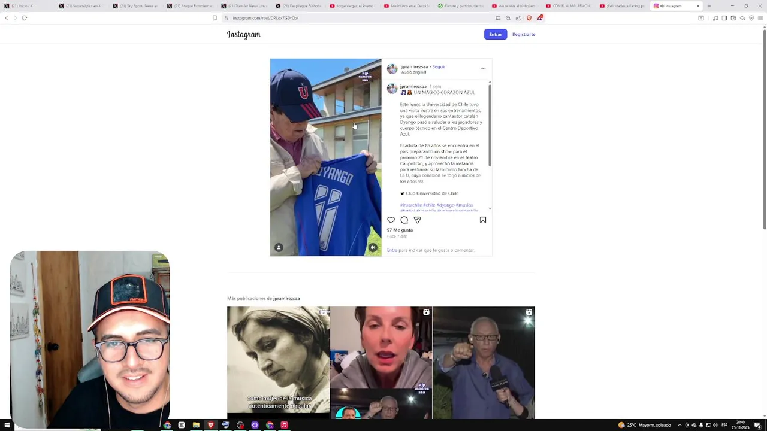767x431 pixels.
Task: Click Entra link to comment
Action: 392,250
